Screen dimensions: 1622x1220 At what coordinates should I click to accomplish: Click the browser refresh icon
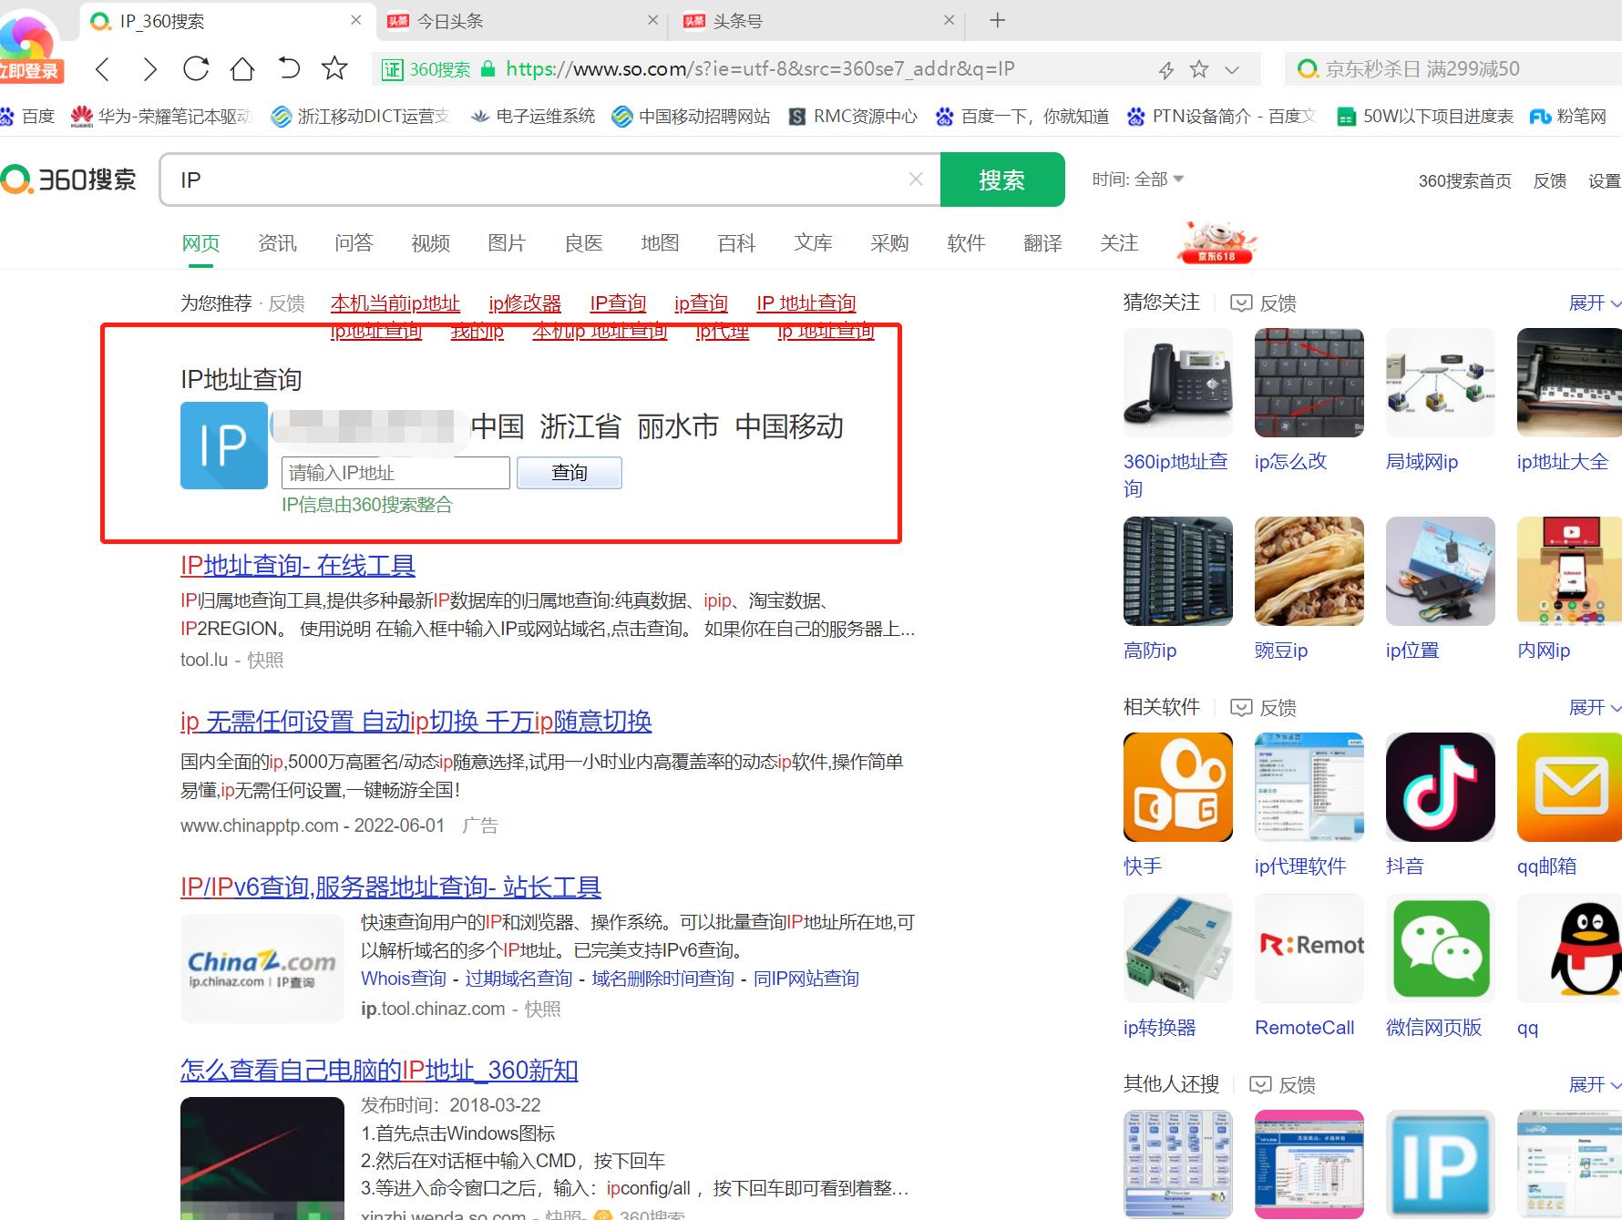[x=196, y=69]
